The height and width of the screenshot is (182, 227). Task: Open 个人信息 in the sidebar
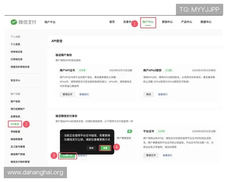tap(16, 44)
